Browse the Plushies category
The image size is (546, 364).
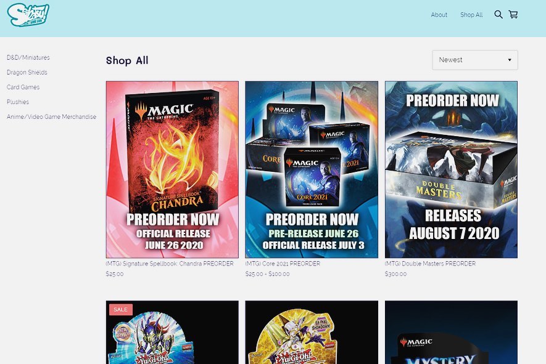click(x=18, y=102)
